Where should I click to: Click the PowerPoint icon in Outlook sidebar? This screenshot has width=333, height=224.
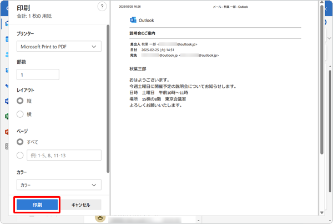tap(7, 132)
